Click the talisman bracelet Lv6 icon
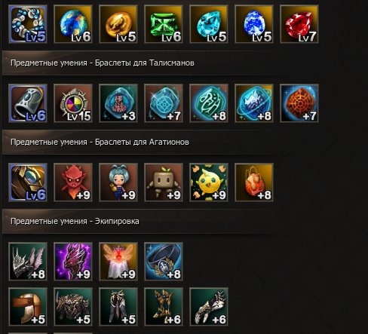The width and height of the screenshot is (368, 334). pyautogui.click(x=28, y=103)
